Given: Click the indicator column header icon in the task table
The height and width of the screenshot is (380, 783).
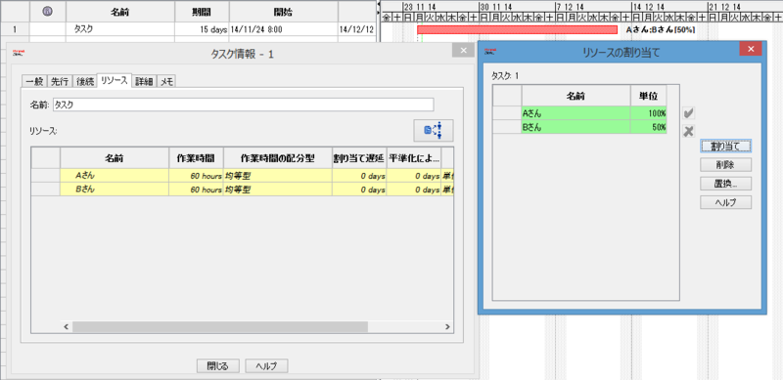Looking at the screenshot, I should click(x=48, y=12).
